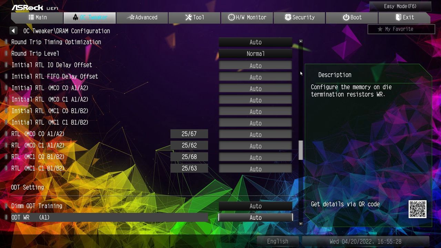Screen dimensions: 441x248
Task: Click the door icon on Exit tab
Action: [x=398, y=17]
